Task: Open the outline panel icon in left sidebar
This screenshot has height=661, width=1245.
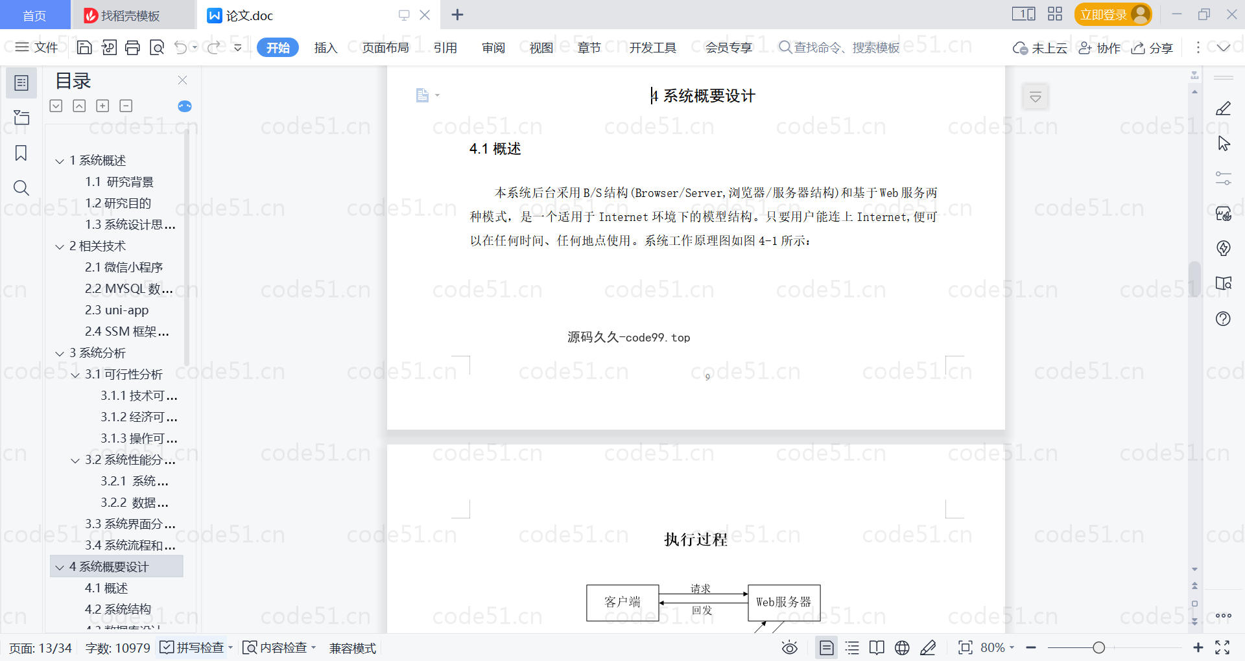Action: coord(21,83)
